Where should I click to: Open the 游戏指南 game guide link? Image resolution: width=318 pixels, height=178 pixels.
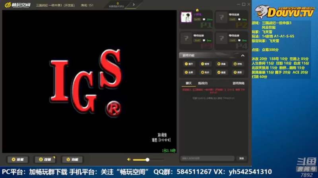click(238, 83)
